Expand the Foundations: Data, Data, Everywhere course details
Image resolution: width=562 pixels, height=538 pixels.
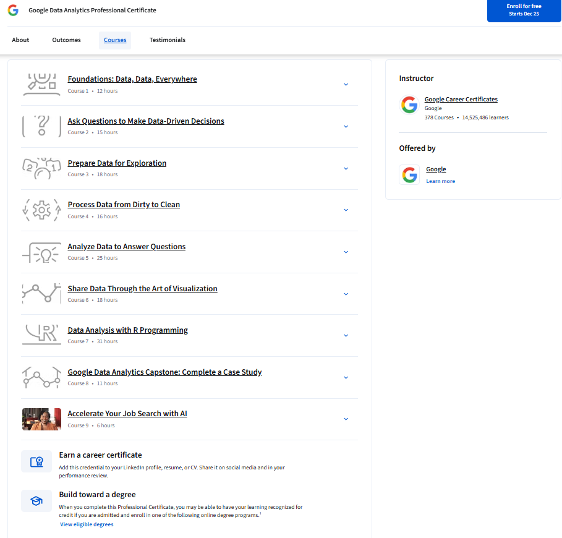[x=346, y=84]
